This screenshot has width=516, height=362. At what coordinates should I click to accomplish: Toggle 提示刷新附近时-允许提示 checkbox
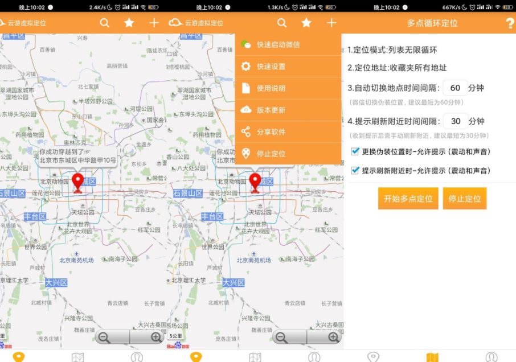point(355,170)
